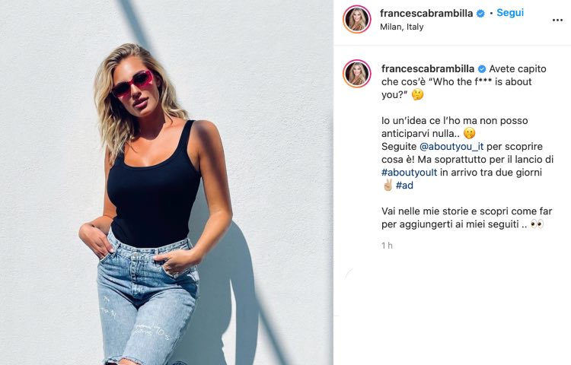Open the three-dot more options menu
Screen dimensions: 571x365
coord(557,21)
